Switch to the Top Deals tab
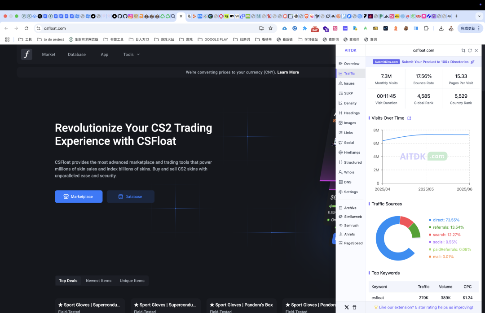Screen dimensions: 485x313 pyautogui.click(x=68, y=281)
